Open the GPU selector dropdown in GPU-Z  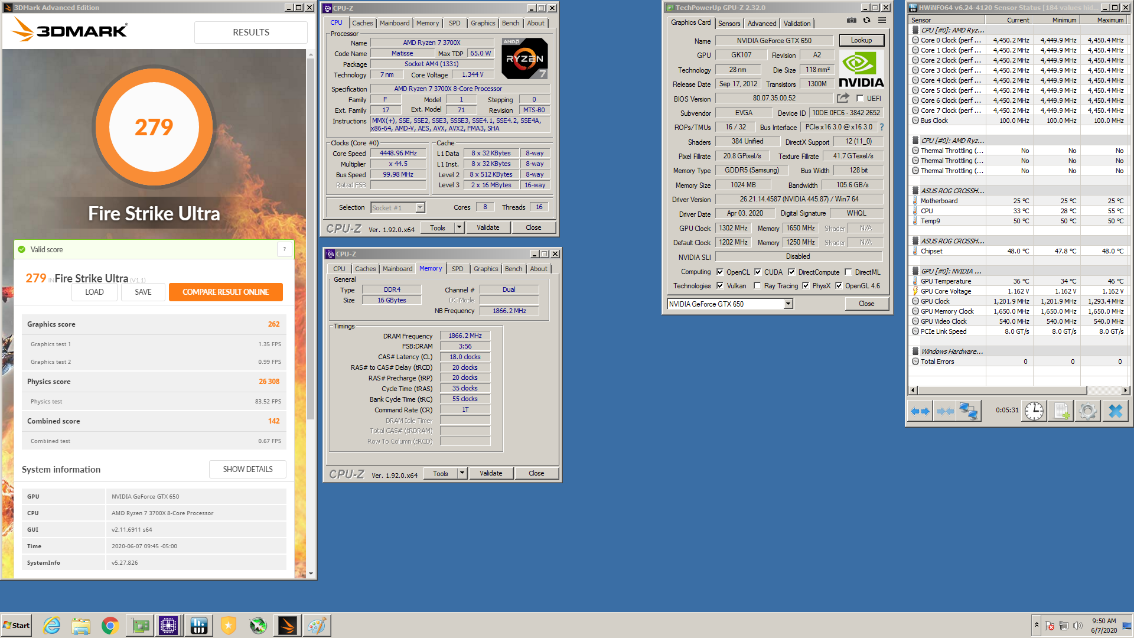pyautogui.click(x=788, y=304)
